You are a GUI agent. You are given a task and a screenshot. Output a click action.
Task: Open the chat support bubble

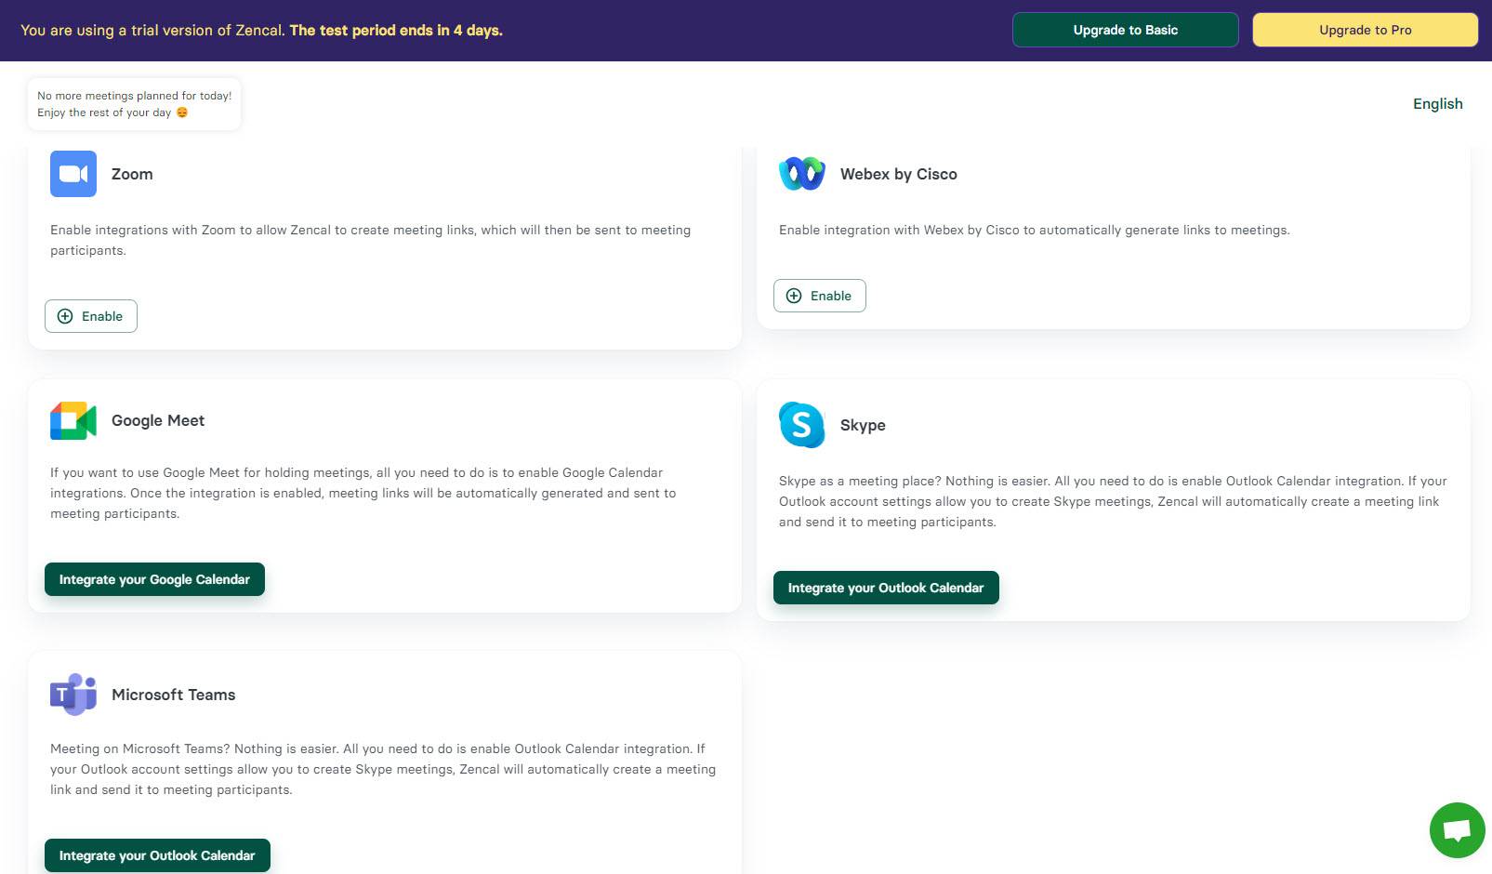(1456, 830)
